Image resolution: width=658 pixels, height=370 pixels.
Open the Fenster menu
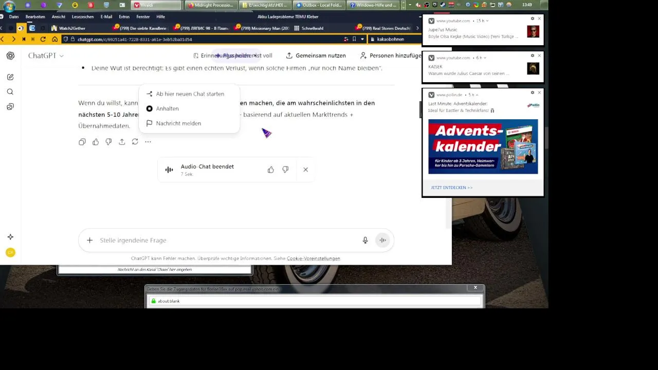pos(143,16)
